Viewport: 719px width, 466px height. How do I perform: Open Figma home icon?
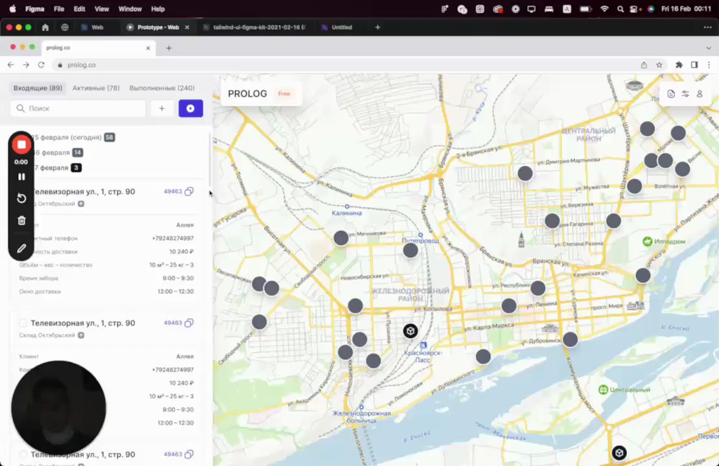[45, 27]
